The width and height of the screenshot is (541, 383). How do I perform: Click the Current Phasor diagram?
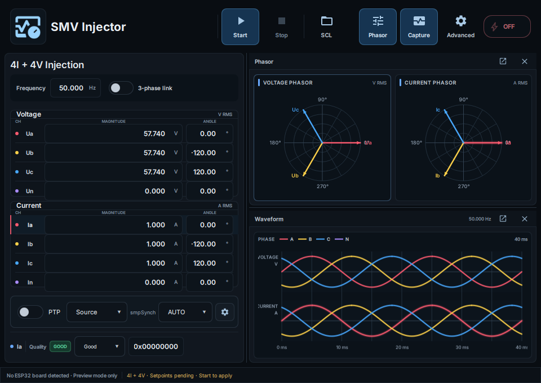pyautogui.click(x=463, y=142)
